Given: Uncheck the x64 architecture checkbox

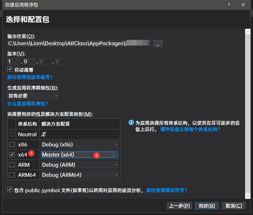Looking at the screenshot, I should point(11,155).
